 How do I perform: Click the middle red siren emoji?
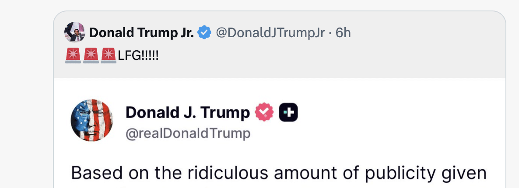click(91, 55)
